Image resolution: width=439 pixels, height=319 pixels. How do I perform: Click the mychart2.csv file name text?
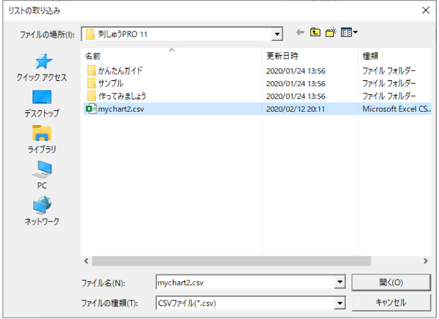click(x=121, y=109)
